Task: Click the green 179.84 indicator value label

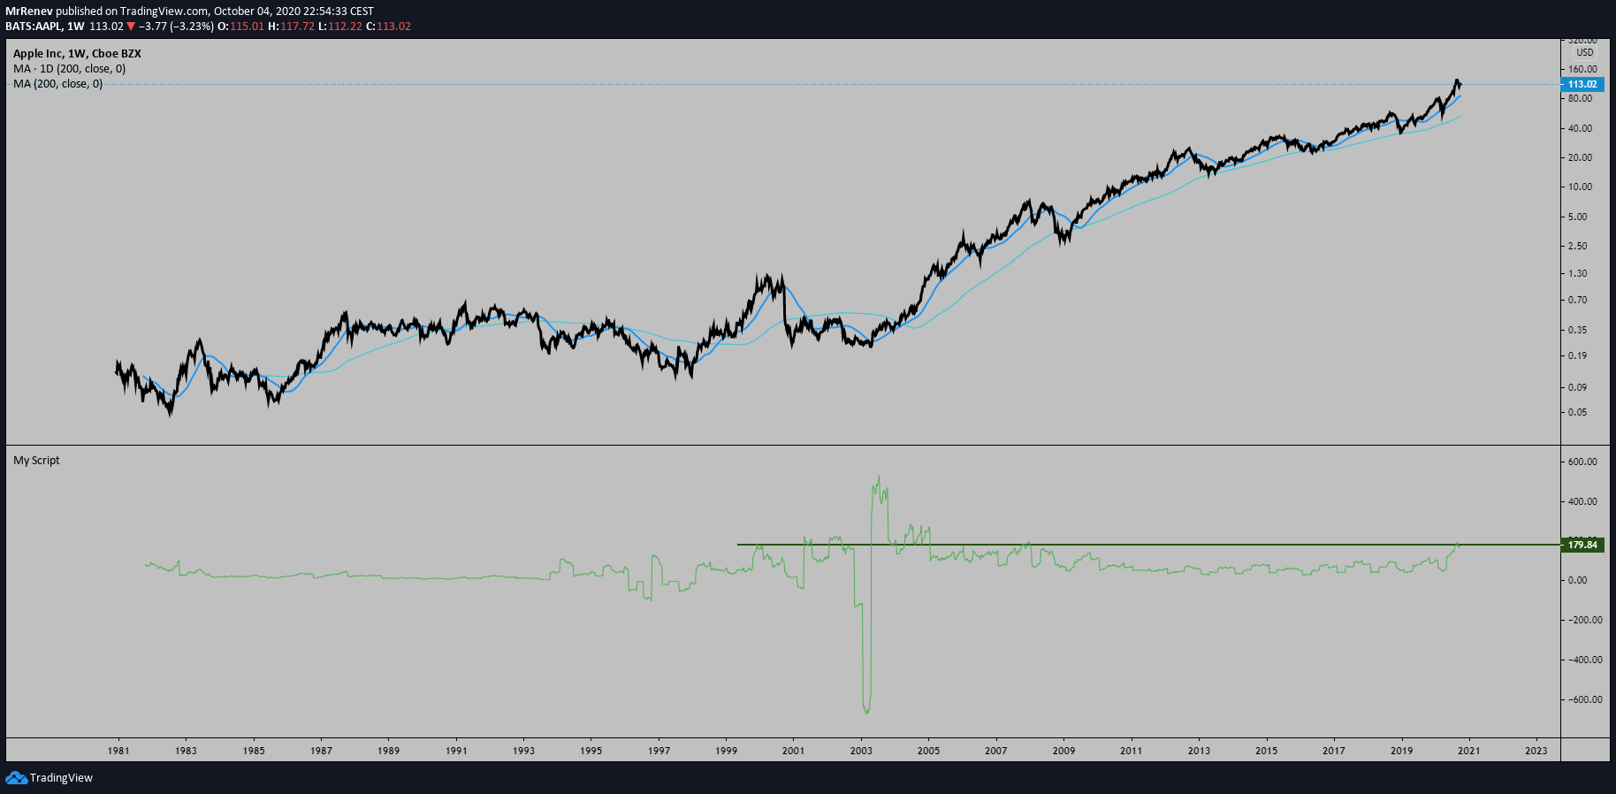Action: click(1582, 545)
